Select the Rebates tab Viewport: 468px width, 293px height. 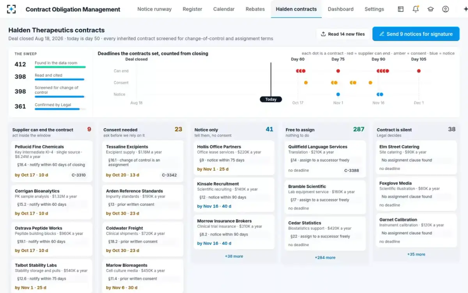[255, 9]
